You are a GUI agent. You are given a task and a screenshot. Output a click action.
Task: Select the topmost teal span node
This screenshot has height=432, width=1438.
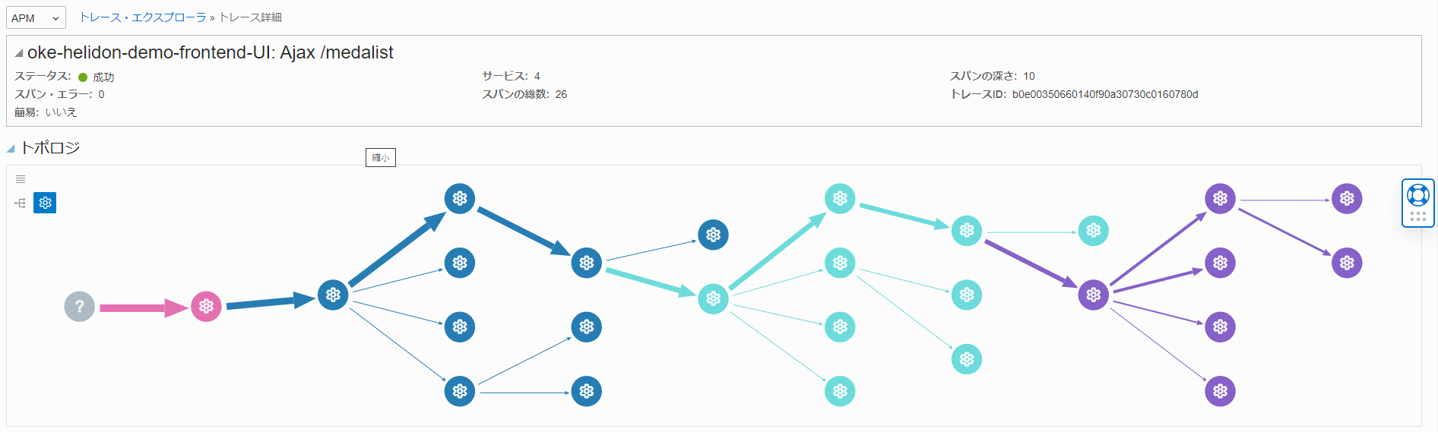[840, 199]
